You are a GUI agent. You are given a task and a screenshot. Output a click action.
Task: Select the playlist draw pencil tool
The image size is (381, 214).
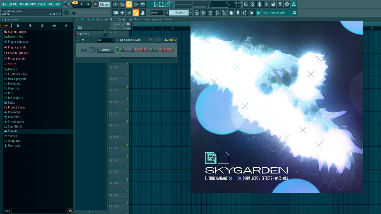point(89,20)
